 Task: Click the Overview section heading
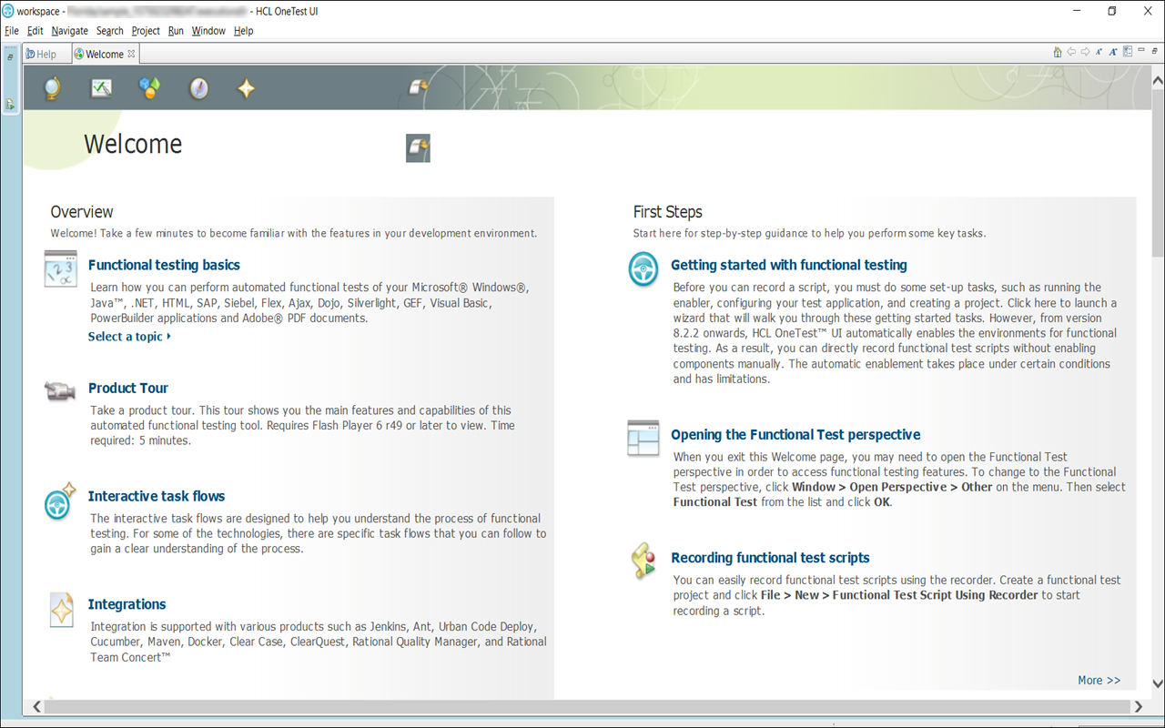82,212
